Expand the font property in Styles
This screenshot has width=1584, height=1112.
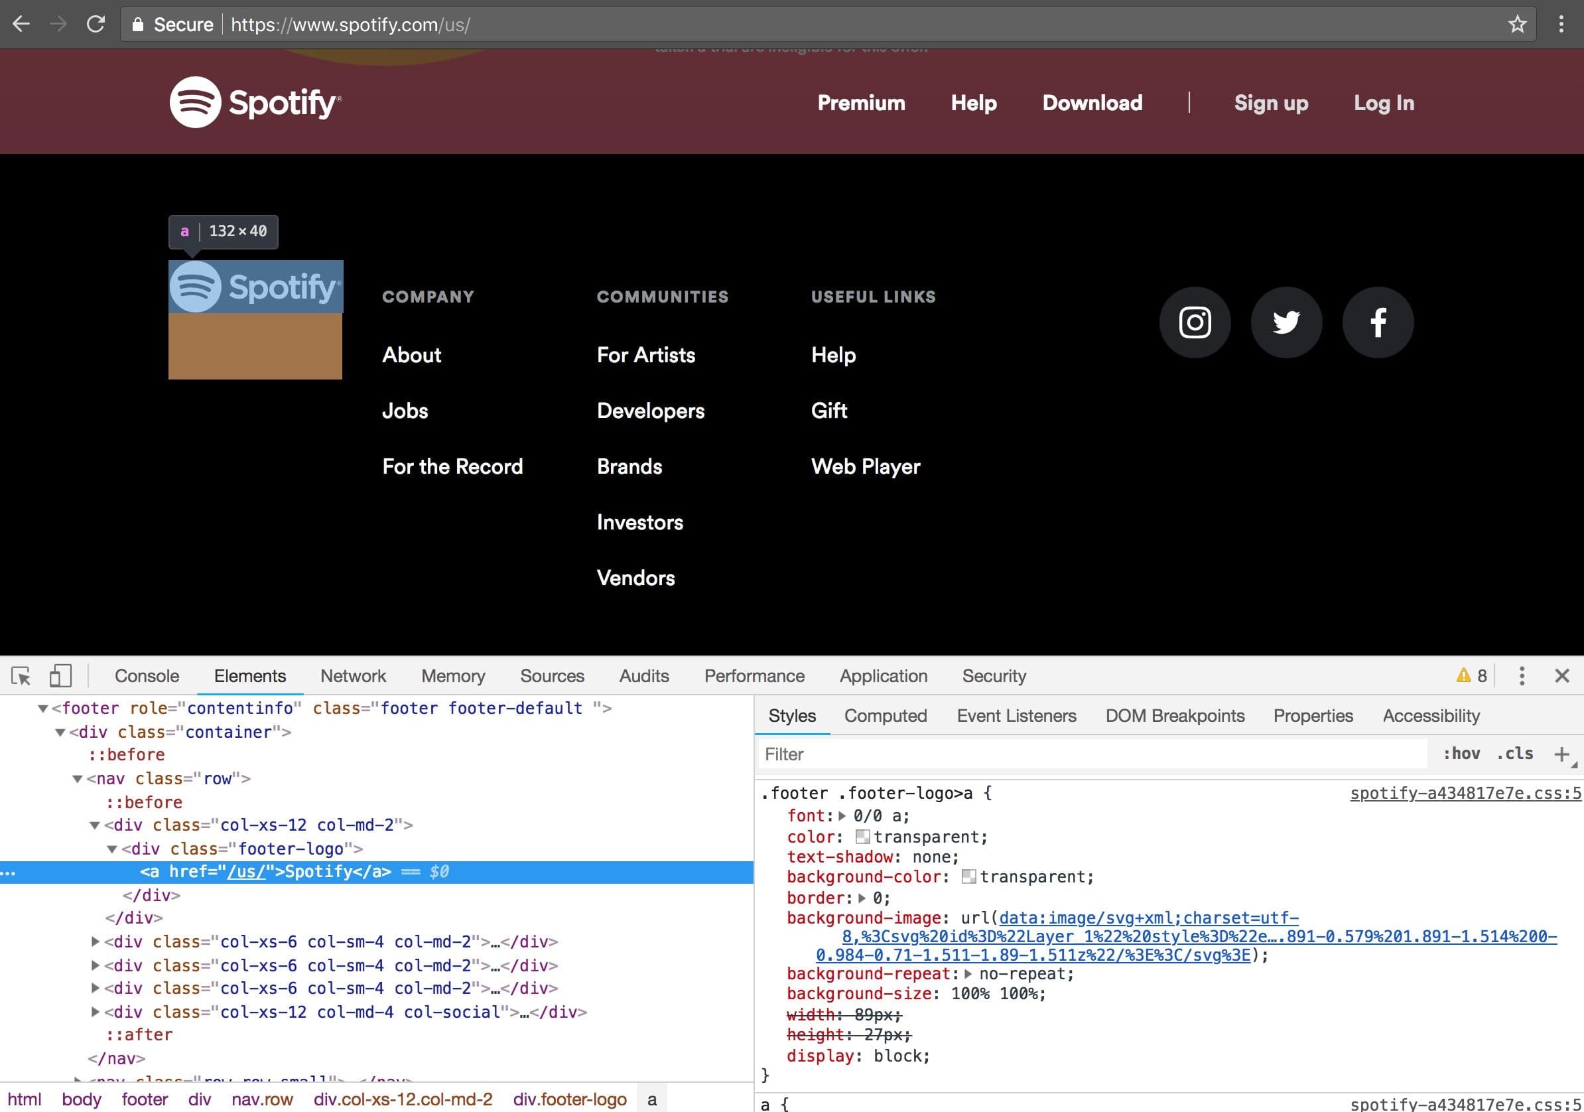coord(843,815)
